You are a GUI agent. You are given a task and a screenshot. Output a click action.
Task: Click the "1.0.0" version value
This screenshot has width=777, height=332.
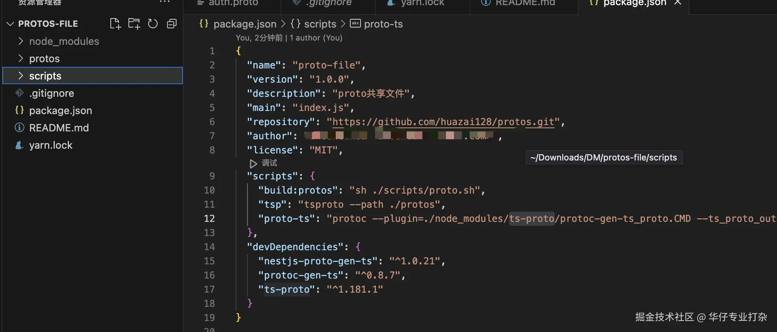(329, 79)
